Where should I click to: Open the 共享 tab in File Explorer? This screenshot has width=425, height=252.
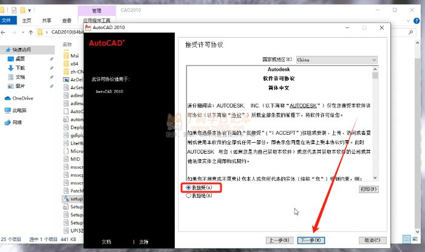[x=47, y=20]
